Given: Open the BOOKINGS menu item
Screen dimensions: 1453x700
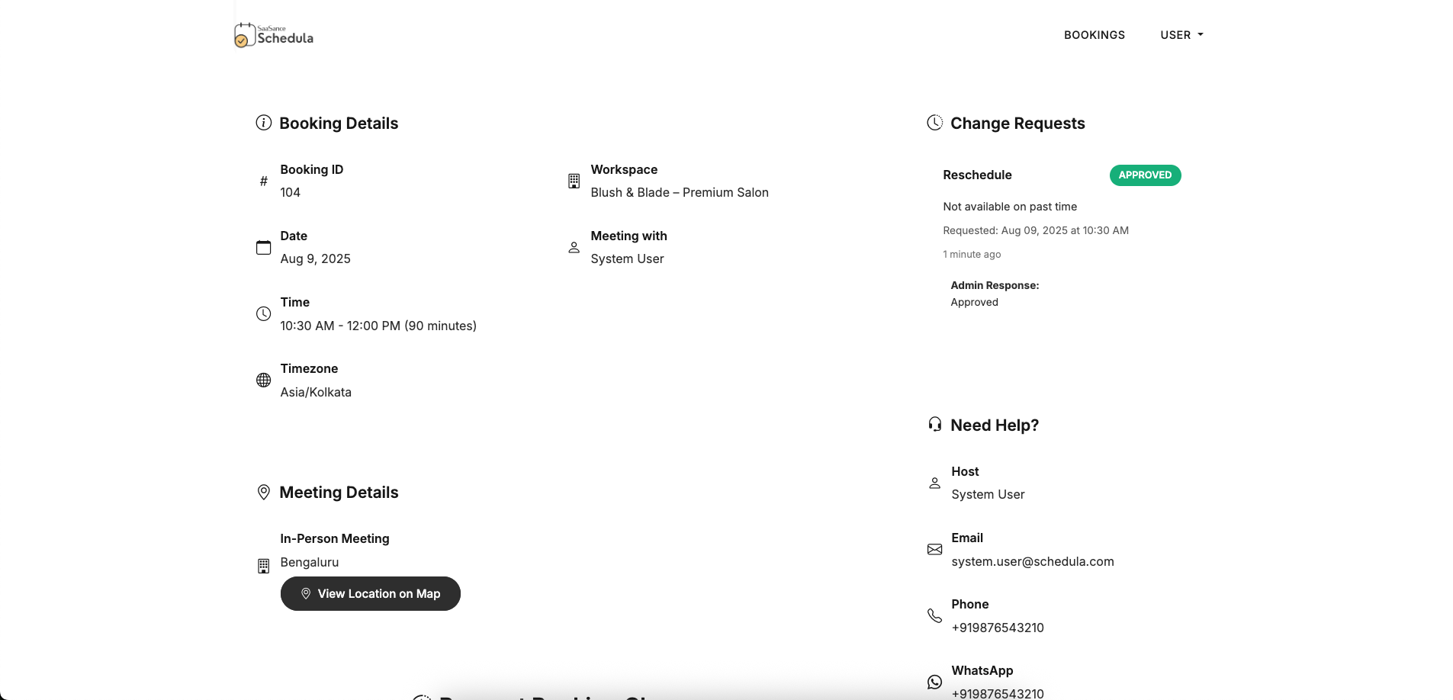Looking at the screenshot, I should pos(1095,34).
